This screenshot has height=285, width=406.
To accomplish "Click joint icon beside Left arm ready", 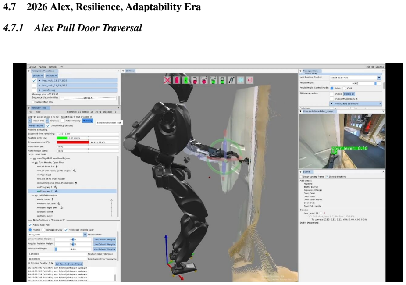I will tap(74, 171).
